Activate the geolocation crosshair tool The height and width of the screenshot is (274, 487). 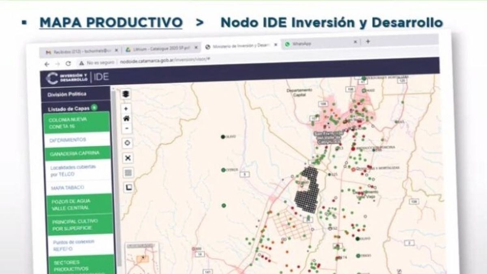coord(127,143)
